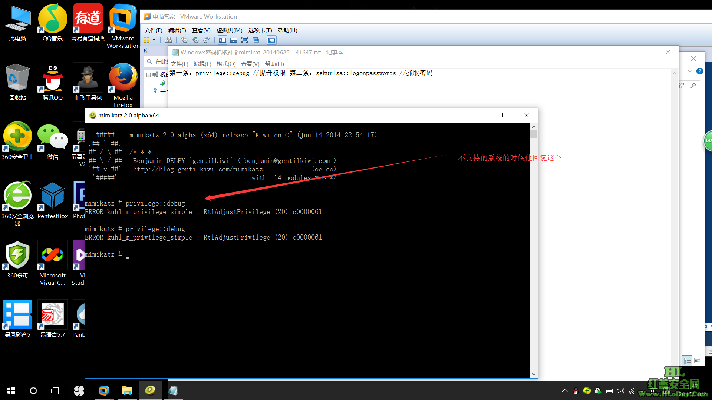Click the volume speaker tray icon
The width and height of the screenshot is (712, 400).
pos(620,391)
